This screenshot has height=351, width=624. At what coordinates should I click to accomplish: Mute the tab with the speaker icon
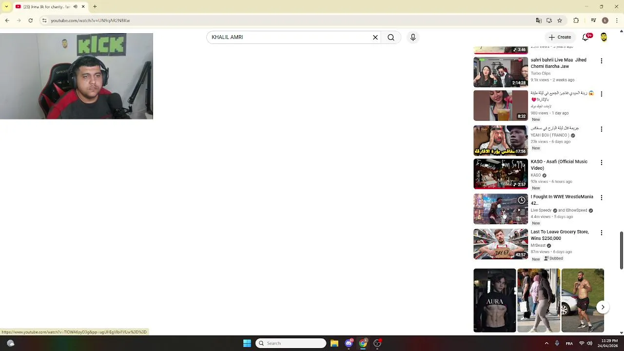pos(75,7)
